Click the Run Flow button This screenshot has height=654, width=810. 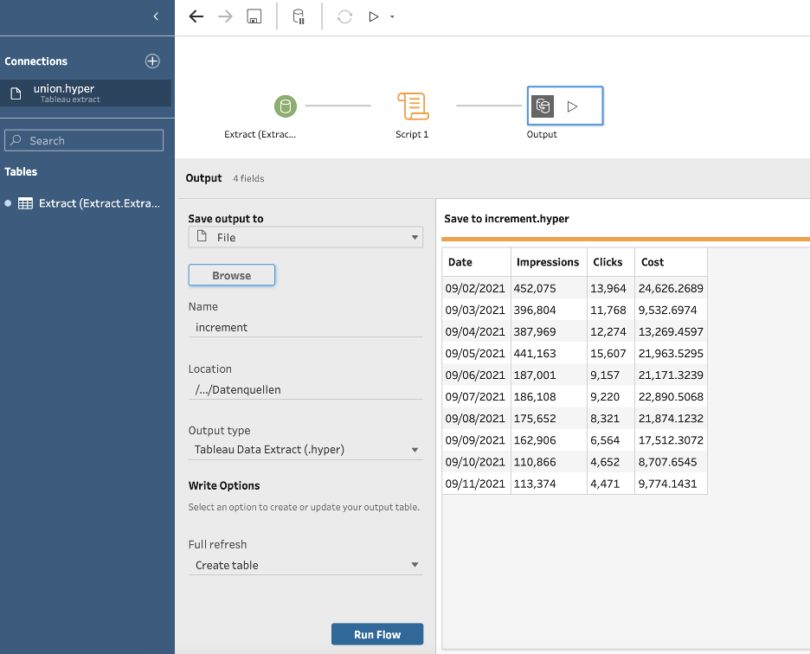377,634
